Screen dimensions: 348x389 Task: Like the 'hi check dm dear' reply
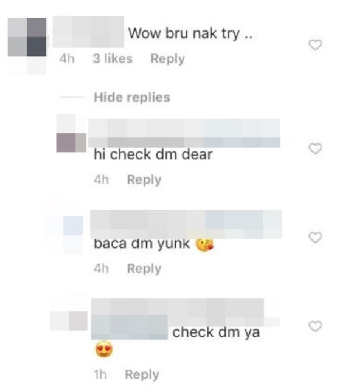[315, 148]
